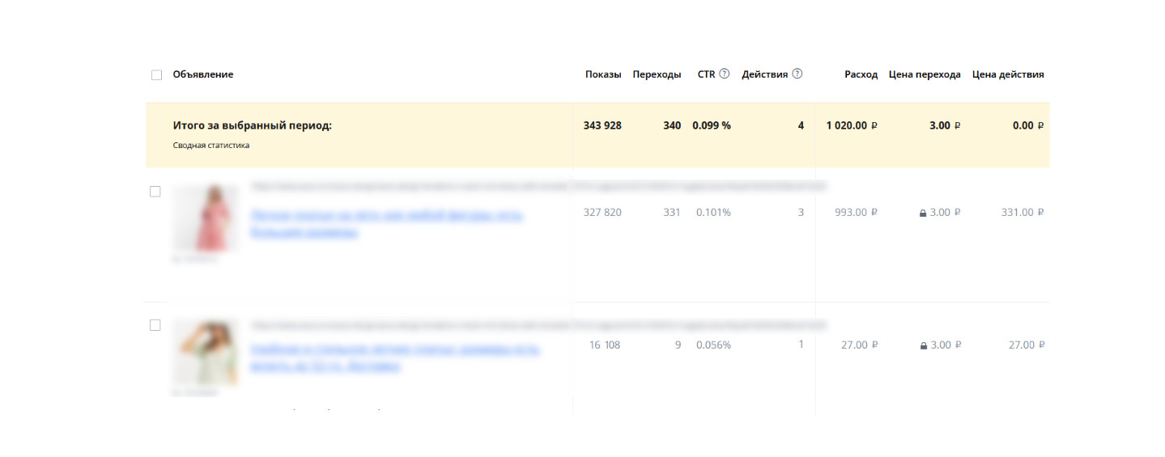Select clicks value 331
This screenshot has width=1165, height=457.
click(672, 213)
